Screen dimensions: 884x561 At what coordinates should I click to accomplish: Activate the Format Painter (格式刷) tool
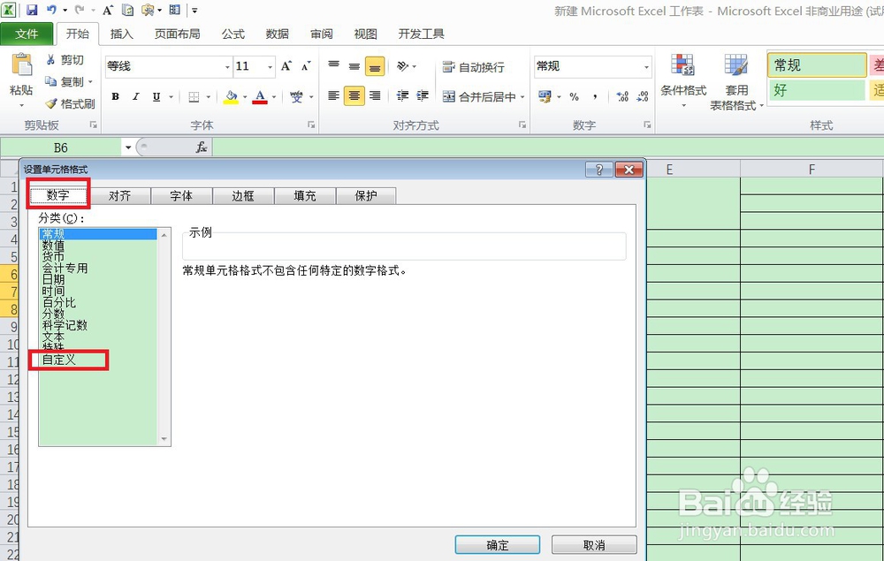69,103
